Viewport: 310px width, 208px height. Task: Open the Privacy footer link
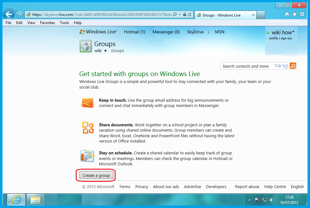[141, 186]
